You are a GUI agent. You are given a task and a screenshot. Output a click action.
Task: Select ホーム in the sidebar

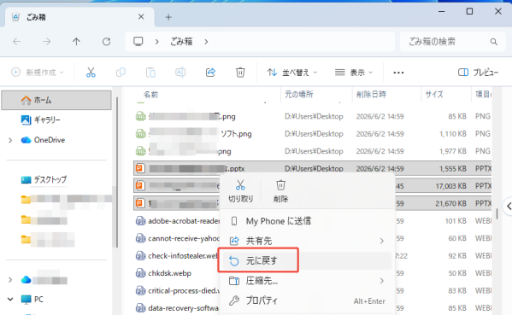click(x=56, y=100)
